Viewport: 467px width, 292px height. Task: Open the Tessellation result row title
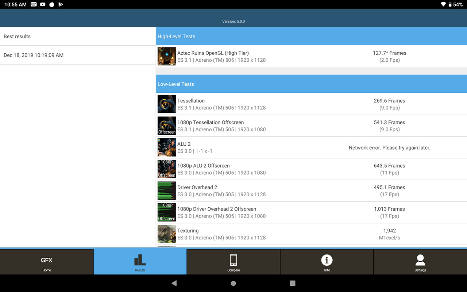[191, 101]
